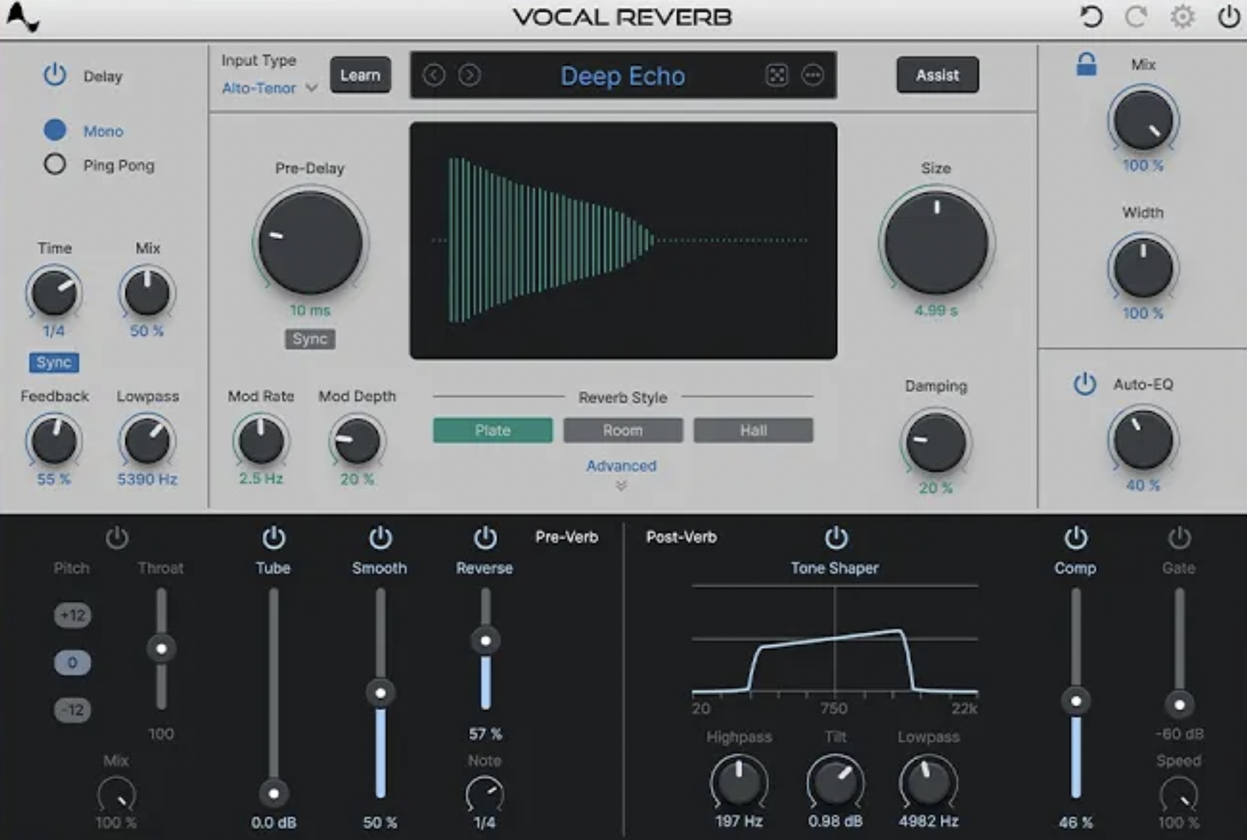Redo the last undone change
The image size is (1247, 840).
(1135, 17)
